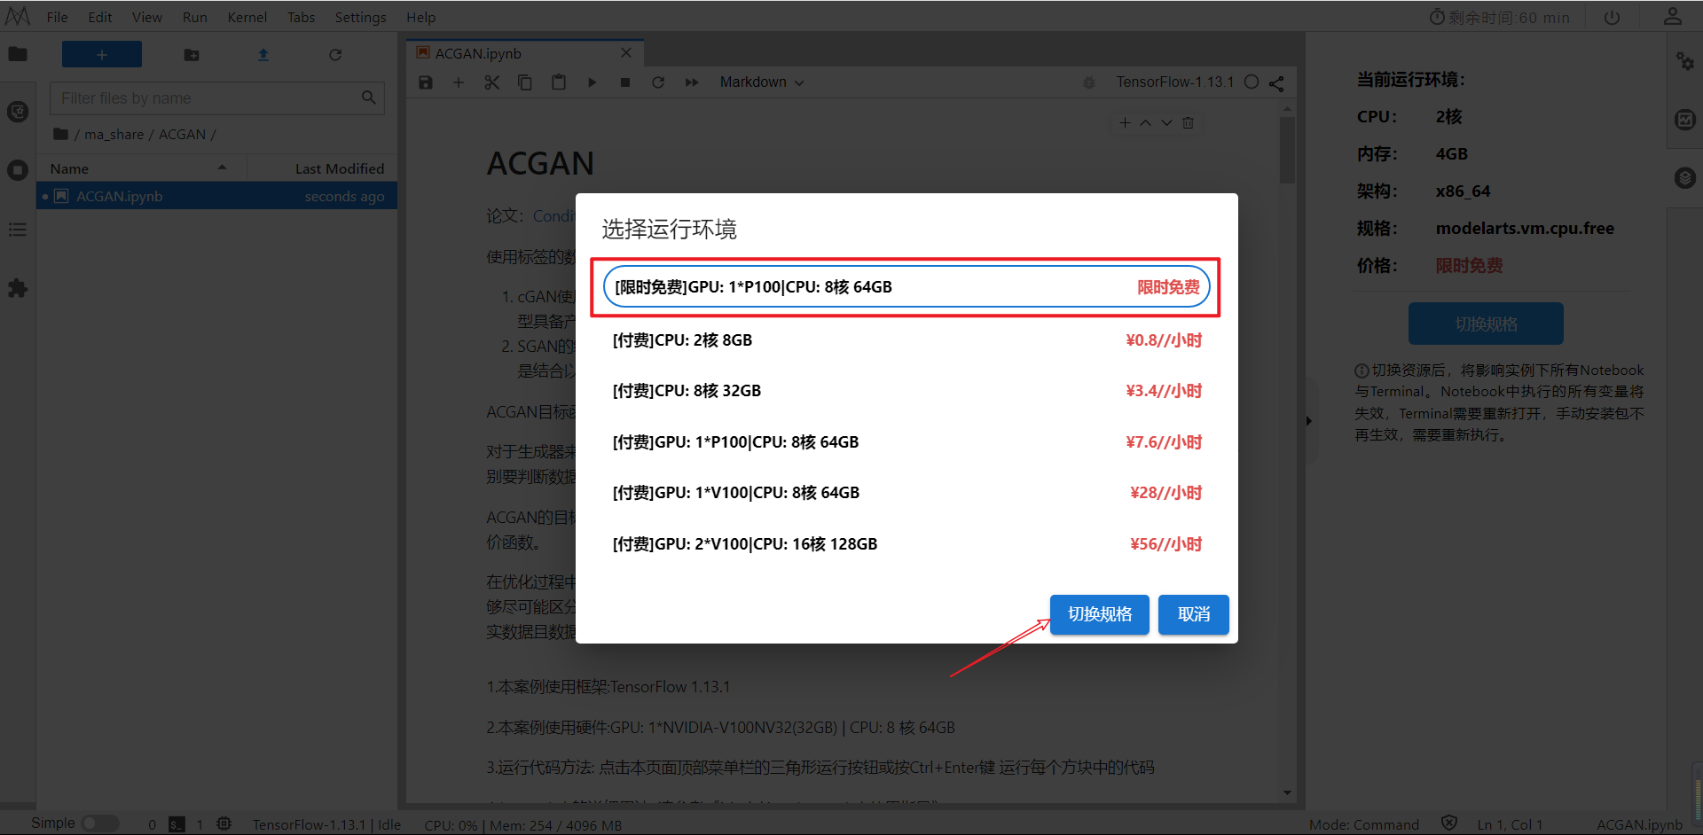Click the terminal icon in status bar
Viewport: 1703px width, 835px height.
pyautogui.click(x=177, y=824)
